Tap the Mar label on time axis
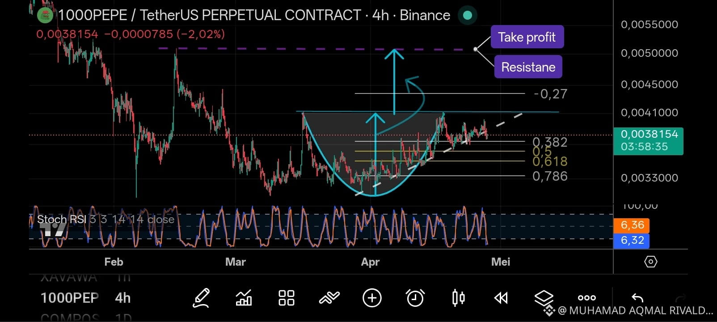Image resolution: width=717 pixels, height=322 pixels. point(236,262)
